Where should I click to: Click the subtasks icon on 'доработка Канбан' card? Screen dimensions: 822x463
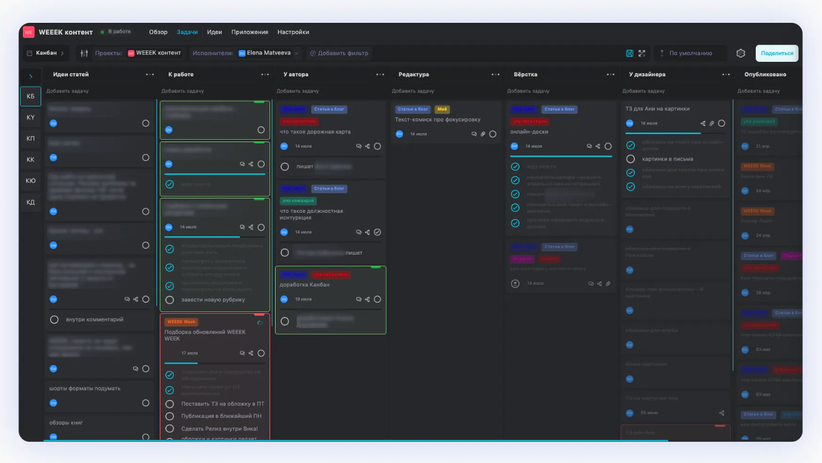pos(368,300)
